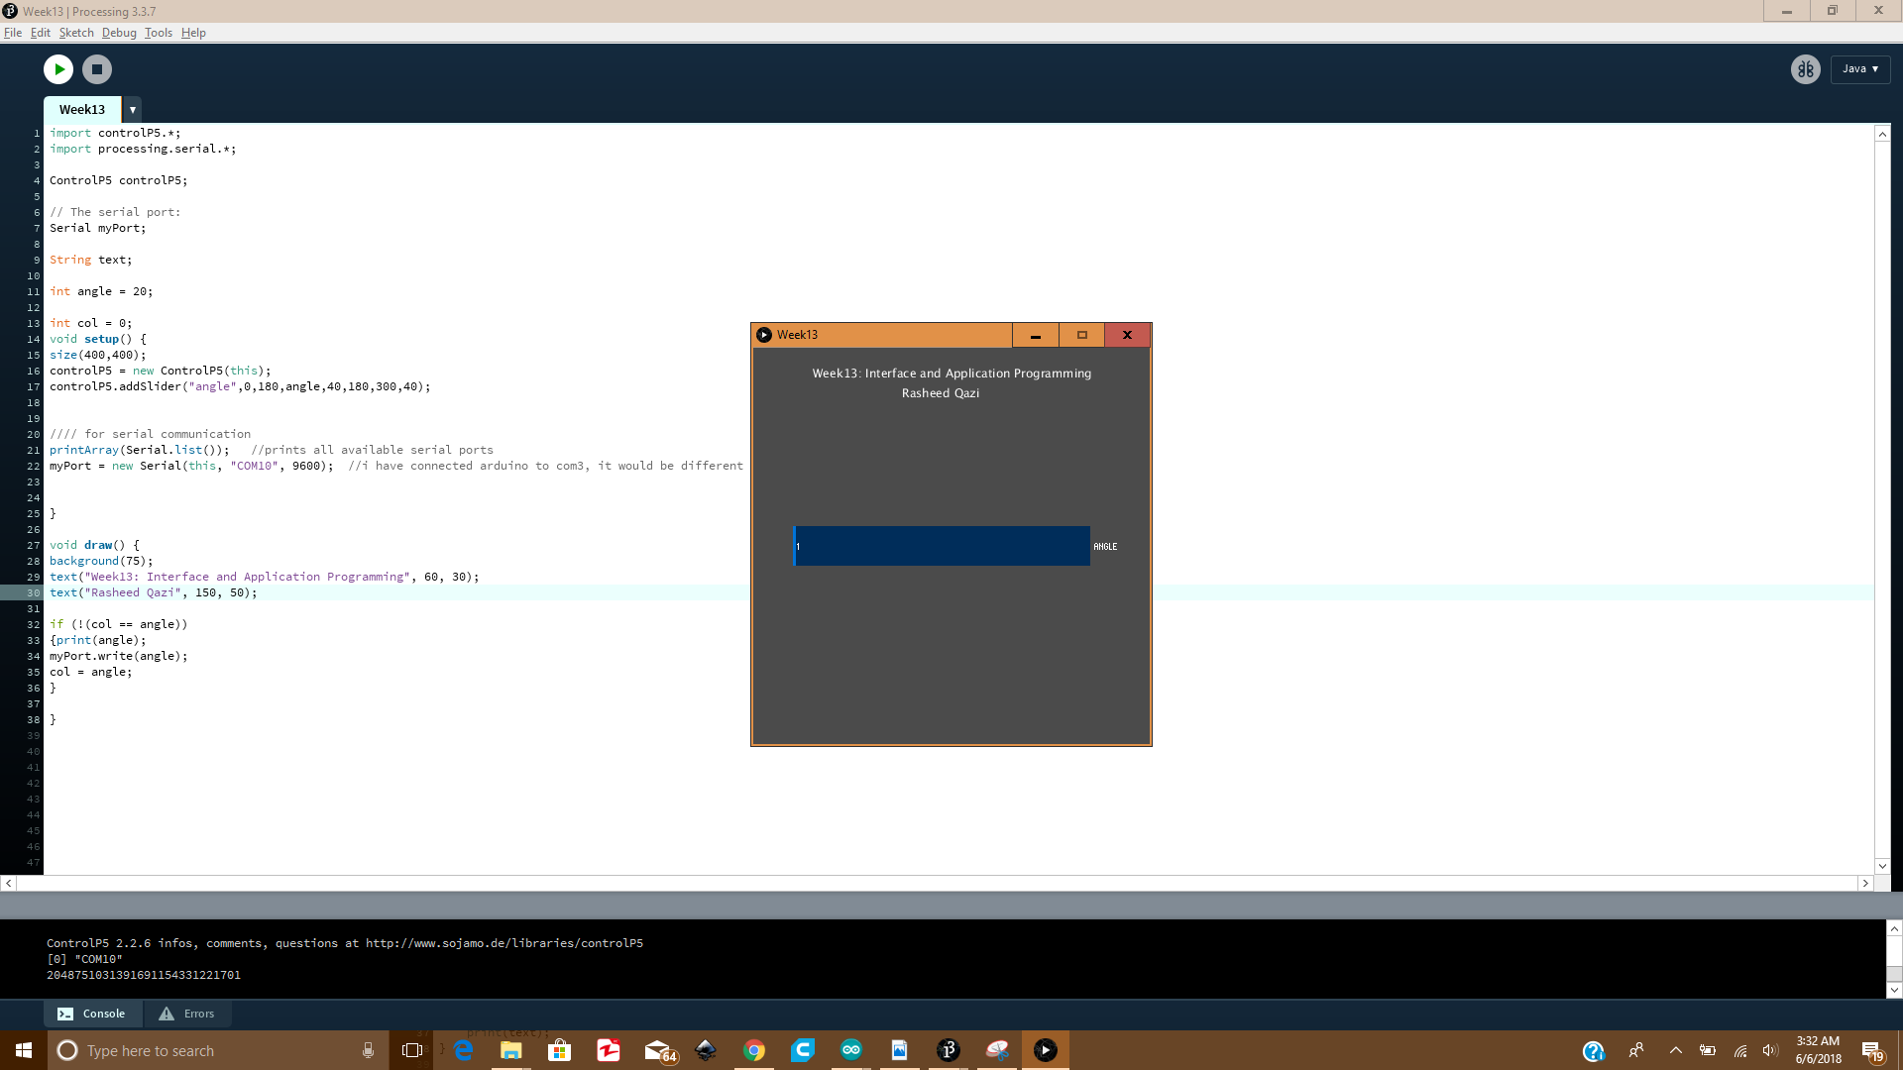Open Microsoft Edge from taskbar

(463, 1050)
